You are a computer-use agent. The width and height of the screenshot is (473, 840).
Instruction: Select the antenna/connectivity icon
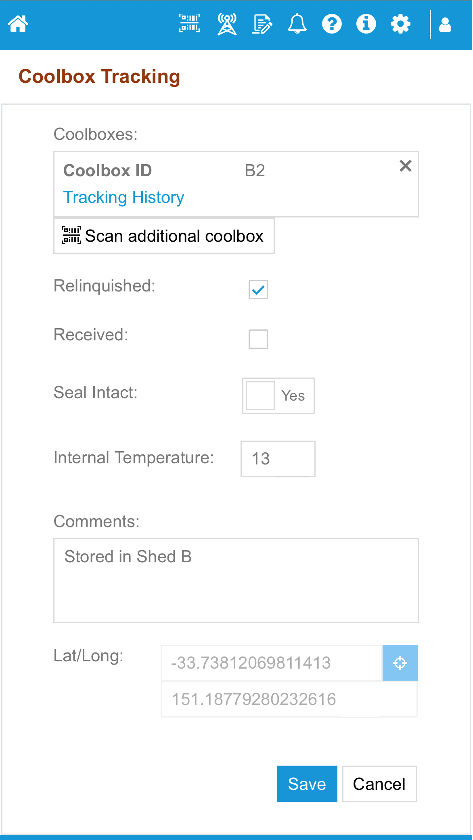coord(226,24)
